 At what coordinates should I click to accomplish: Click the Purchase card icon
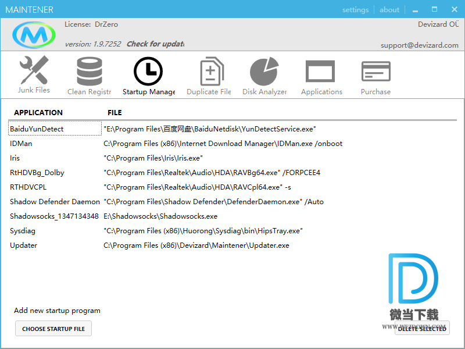(x=376, y=71)
